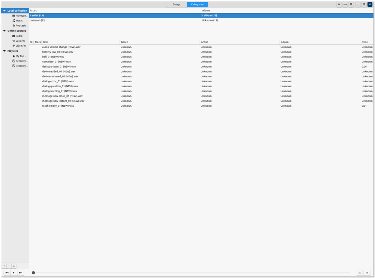The width and height of the screenshot is (375, 278).
Task: Click the plus button to add playlist
Action: tap(4, 266)
